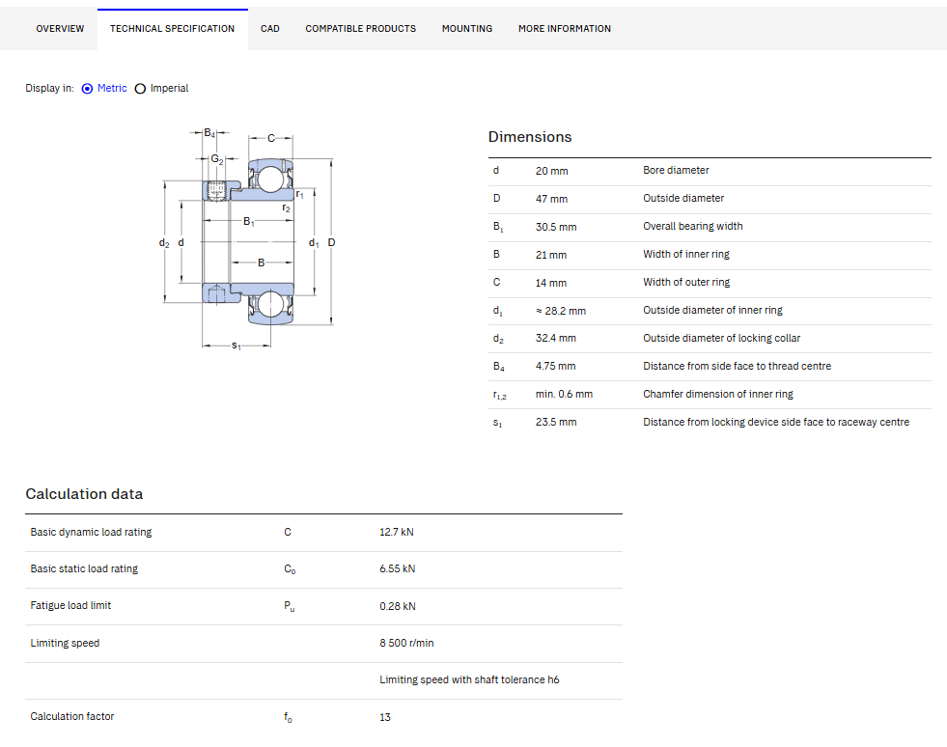Click 'Chamfer dimension of inner ring' text

point(718,394)
